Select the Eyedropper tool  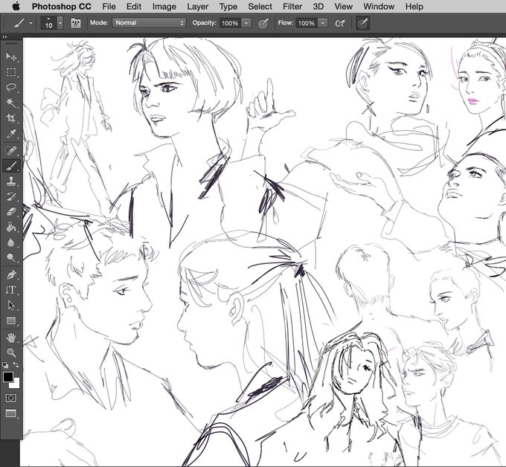[x=11, y=134]
